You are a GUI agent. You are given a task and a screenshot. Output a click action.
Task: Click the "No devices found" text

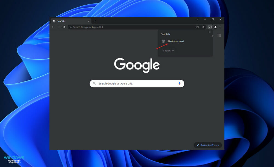click(176, 41)
